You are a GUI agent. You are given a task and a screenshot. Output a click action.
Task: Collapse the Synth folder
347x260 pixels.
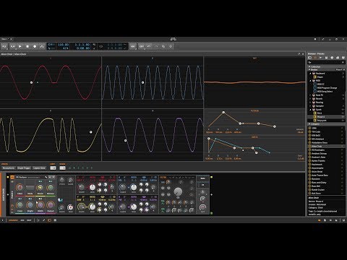pos(311,110)
